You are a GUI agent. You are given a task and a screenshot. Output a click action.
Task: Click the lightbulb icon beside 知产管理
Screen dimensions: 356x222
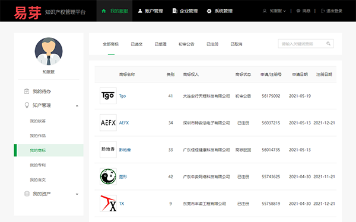27,105
